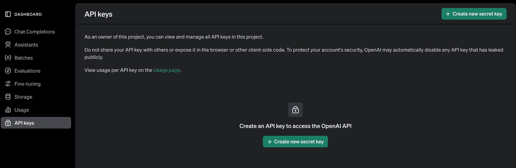The height and width of the screenshot is (168, 516).
Task: Select the Dashboard label
Action: (x=28, y=14)
